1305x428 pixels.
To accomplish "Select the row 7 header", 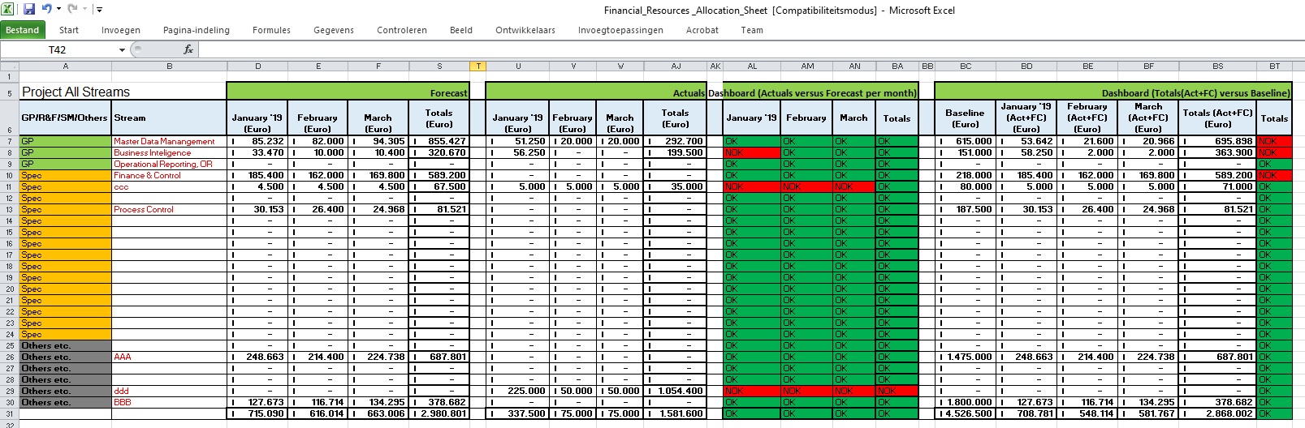I will (x=9, y=141).
